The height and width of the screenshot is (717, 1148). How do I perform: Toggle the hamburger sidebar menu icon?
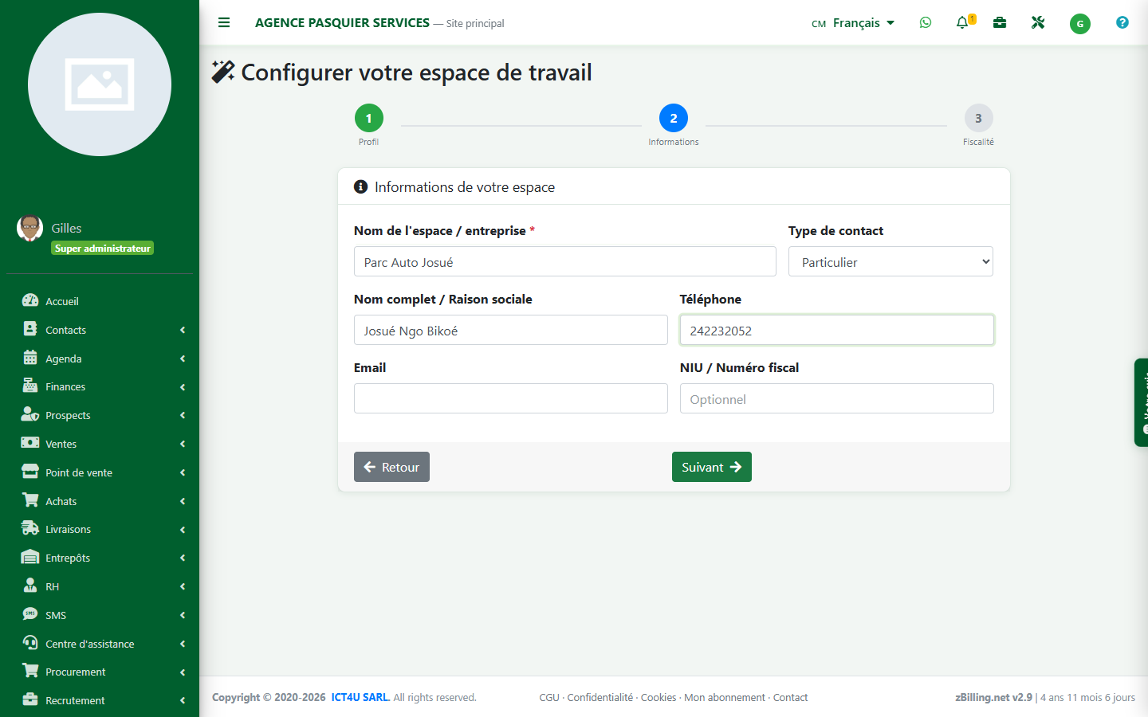(x=224, y=23)
